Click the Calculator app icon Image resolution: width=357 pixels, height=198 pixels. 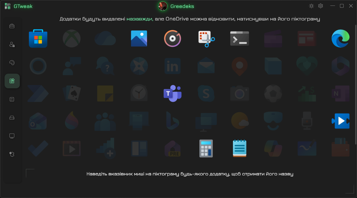(206, 148)
